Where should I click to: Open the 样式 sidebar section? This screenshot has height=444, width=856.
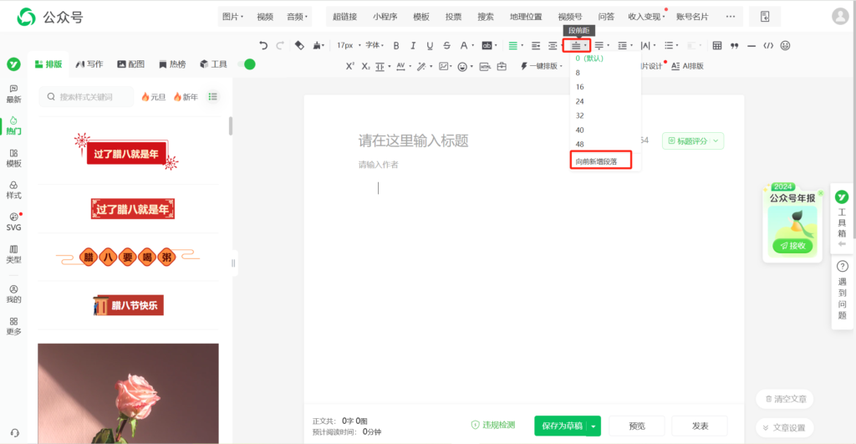13,190
